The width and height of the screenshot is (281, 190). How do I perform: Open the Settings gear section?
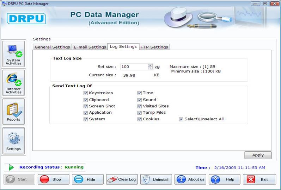(13, 141)
